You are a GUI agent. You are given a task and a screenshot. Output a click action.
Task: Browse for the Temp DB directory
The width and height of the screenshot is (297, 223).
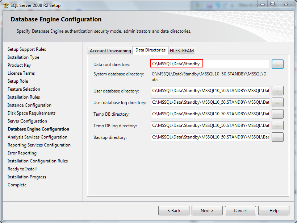tap(277, 114)
